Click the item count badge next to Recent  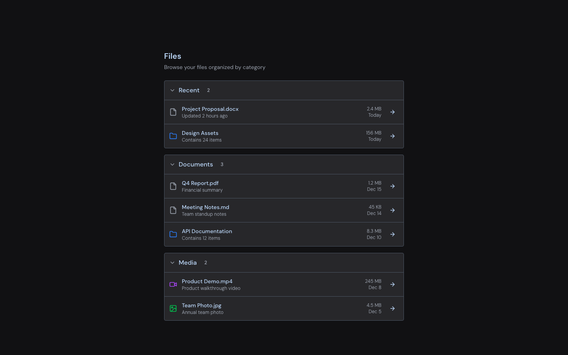[x=208, y=90]
